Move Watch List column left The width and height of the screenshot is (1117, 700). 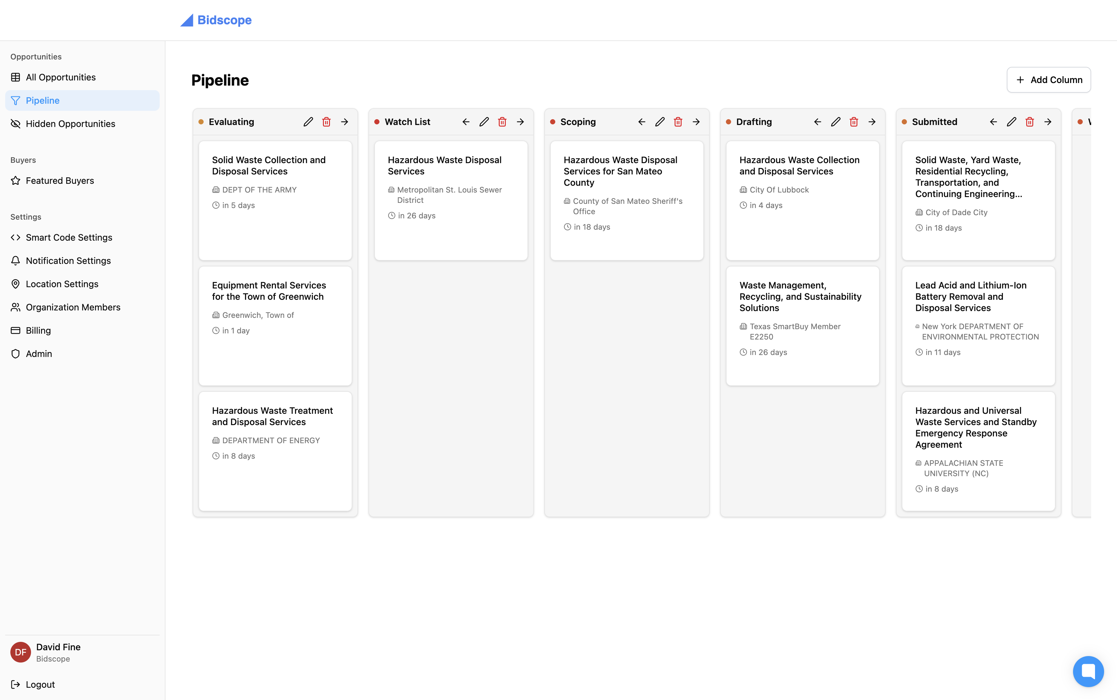[466, 122]
